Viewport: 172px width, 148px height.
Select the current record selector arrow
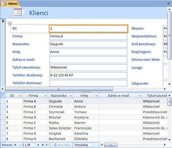coord(3,21)
